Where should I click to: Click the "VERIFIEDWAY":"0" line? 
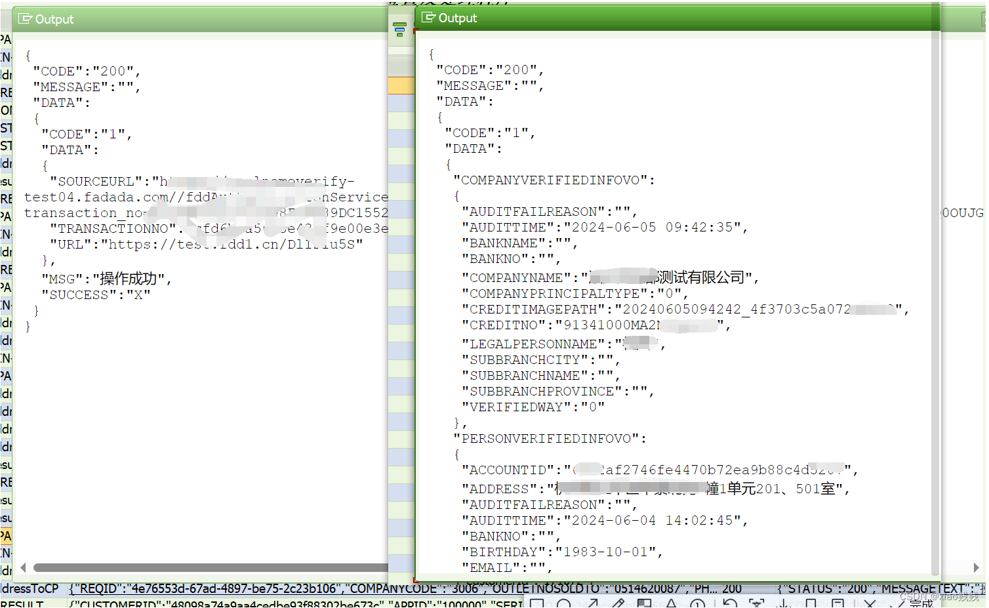533,407
